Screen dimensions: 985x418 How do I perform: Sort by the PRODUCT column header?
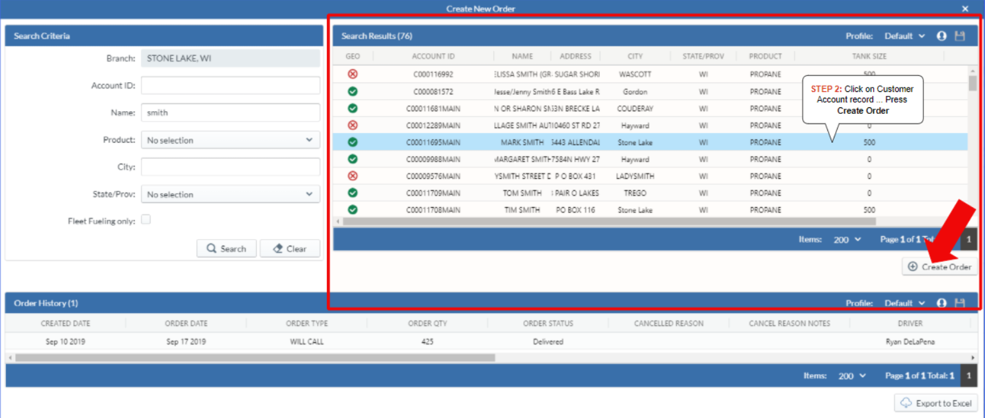pyautogui.click(x=765, y=57)
